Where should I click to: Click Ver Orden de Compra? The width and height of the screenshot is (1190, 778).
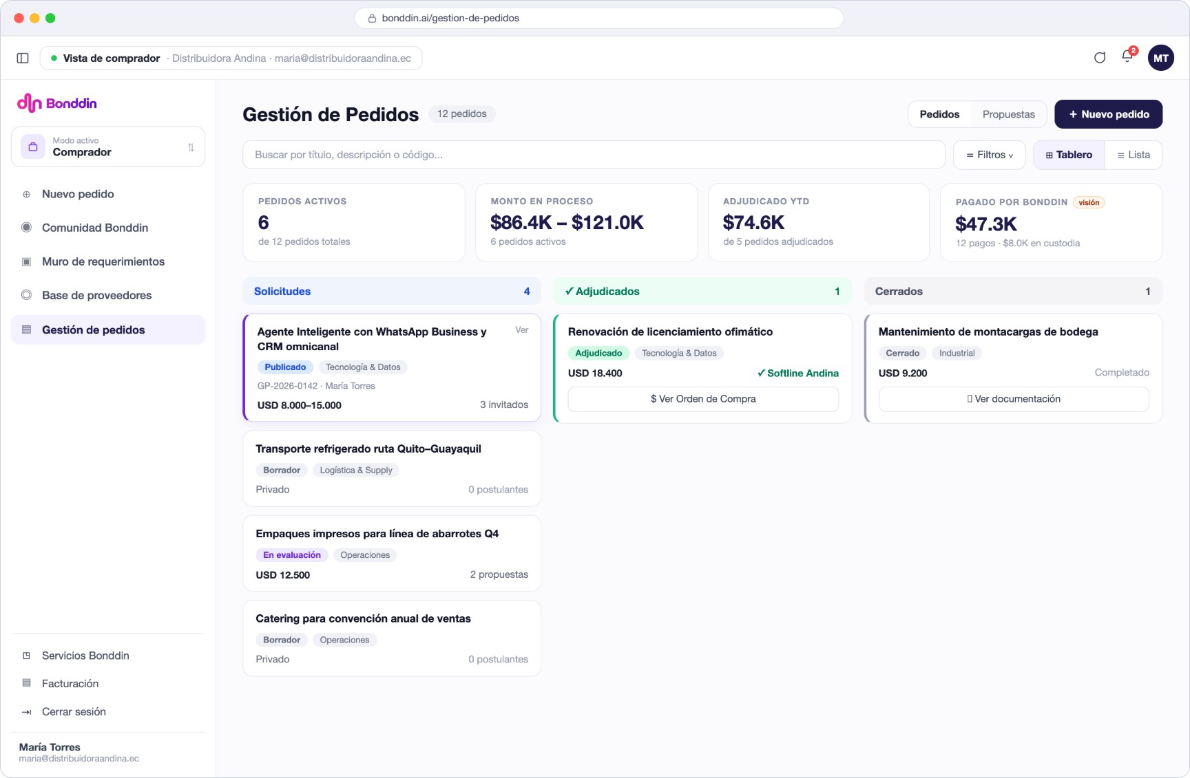click(x=703, y=399)
